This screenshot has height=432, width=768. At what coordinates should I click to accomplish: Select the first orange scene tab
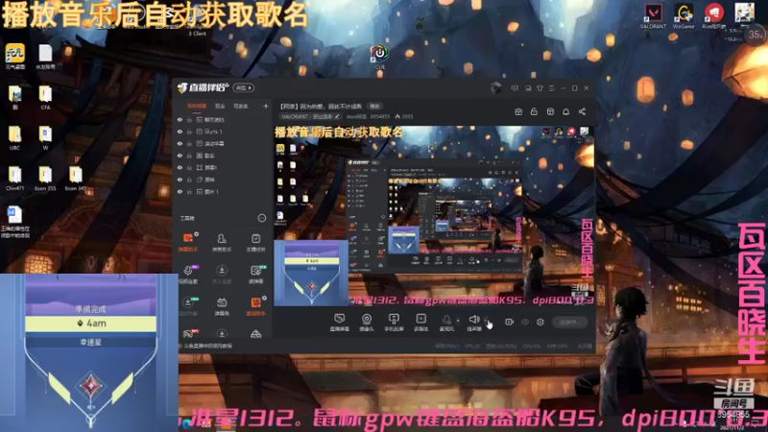[x=197, y=106]
